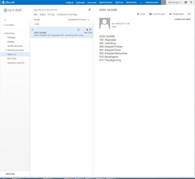Click markér som ulæst link
The width and height of the screenshot is (195, 179).
183,19
